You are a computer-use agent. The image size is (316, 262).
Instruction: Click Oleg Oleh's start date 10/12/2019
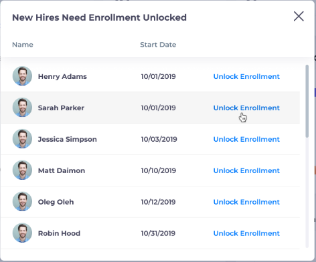pyautogui.click(x=158, y=202)
